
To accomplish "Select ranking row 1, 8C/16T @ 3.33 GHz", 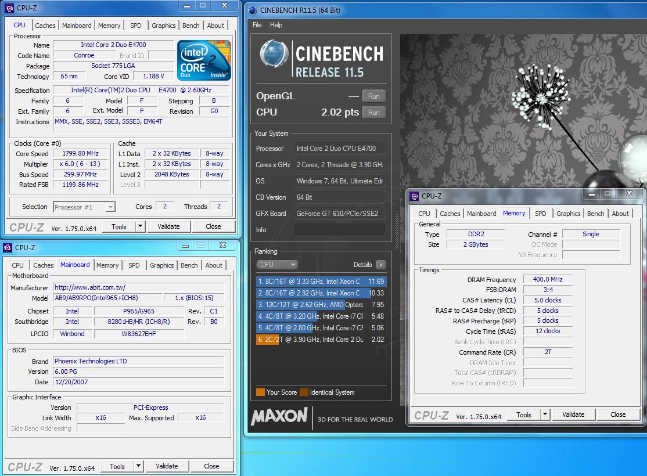I will tap(321, 282).
